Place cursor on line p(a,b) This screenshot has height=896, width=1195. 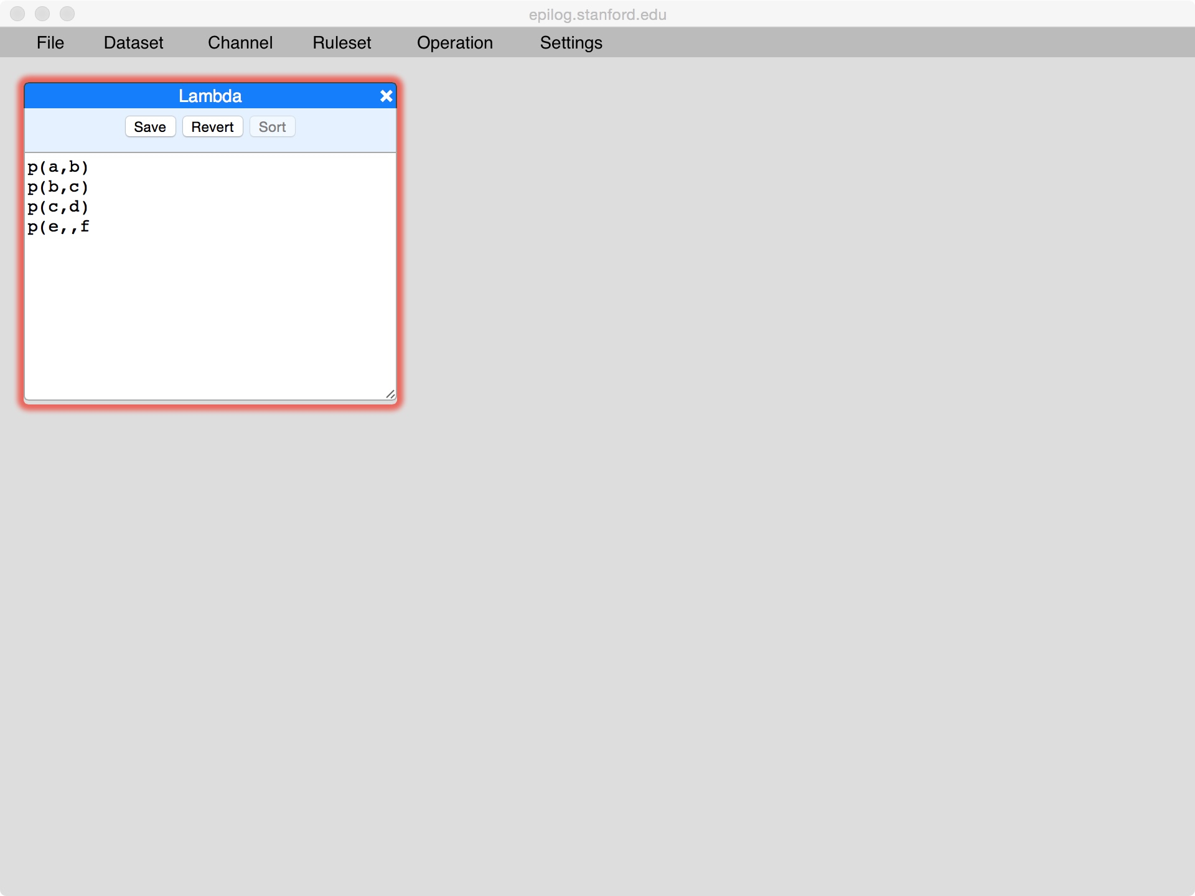pyautogui.click(x=58, y=167)
